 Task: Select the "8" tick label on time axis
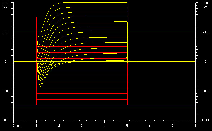point(195,126)
